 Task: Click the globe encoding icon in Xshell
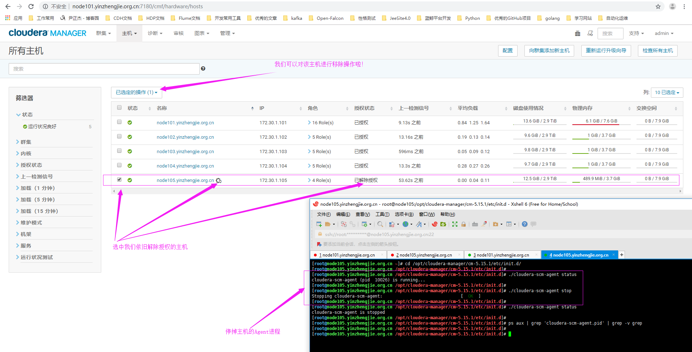tap(405, 224)
